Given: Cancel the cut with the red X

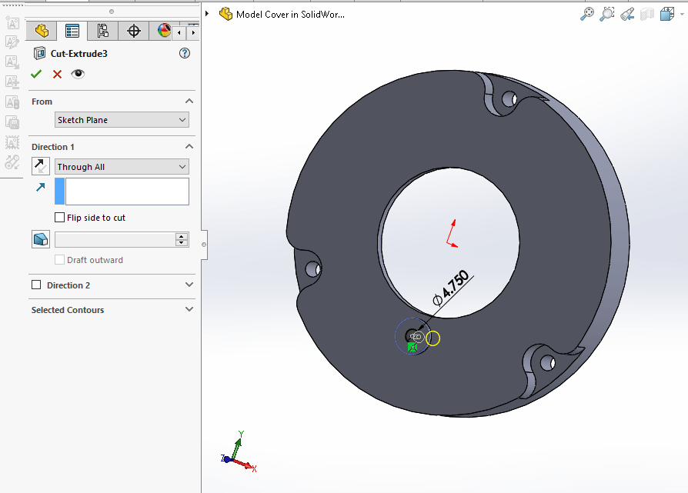Looking at the screenshot, I should pyautogui.click(x=57, y=74).
